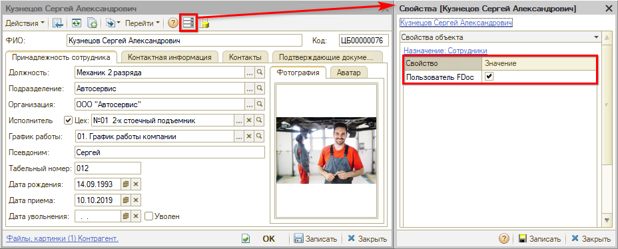Click the refresh (re-read) toolbar icon

77,23
